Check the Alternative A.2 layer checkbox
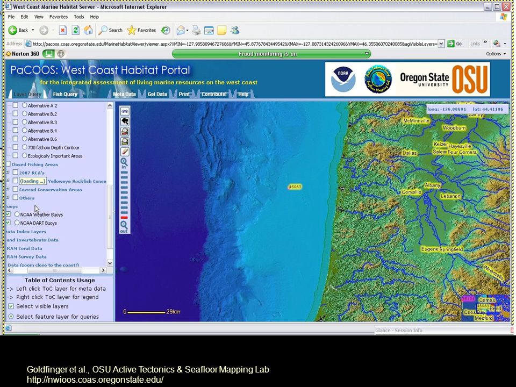 pos(16,105)
